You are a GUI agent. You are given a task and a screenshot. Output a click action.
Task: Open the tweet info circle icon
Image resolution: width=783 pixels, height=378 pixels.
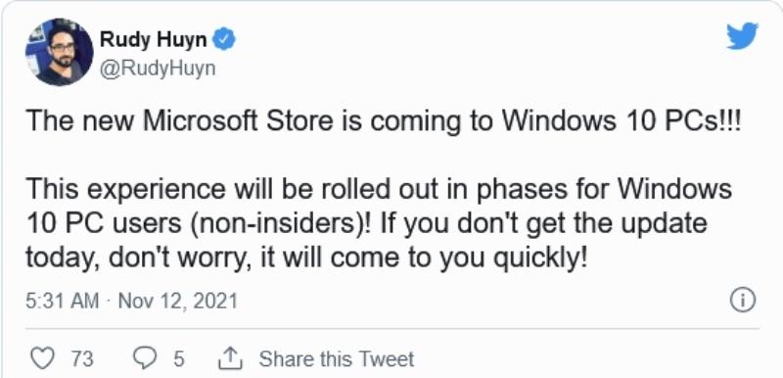tap(743, 301)
